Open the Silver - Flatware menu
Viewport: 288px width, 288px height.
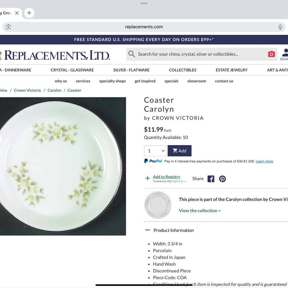point(131,70)
